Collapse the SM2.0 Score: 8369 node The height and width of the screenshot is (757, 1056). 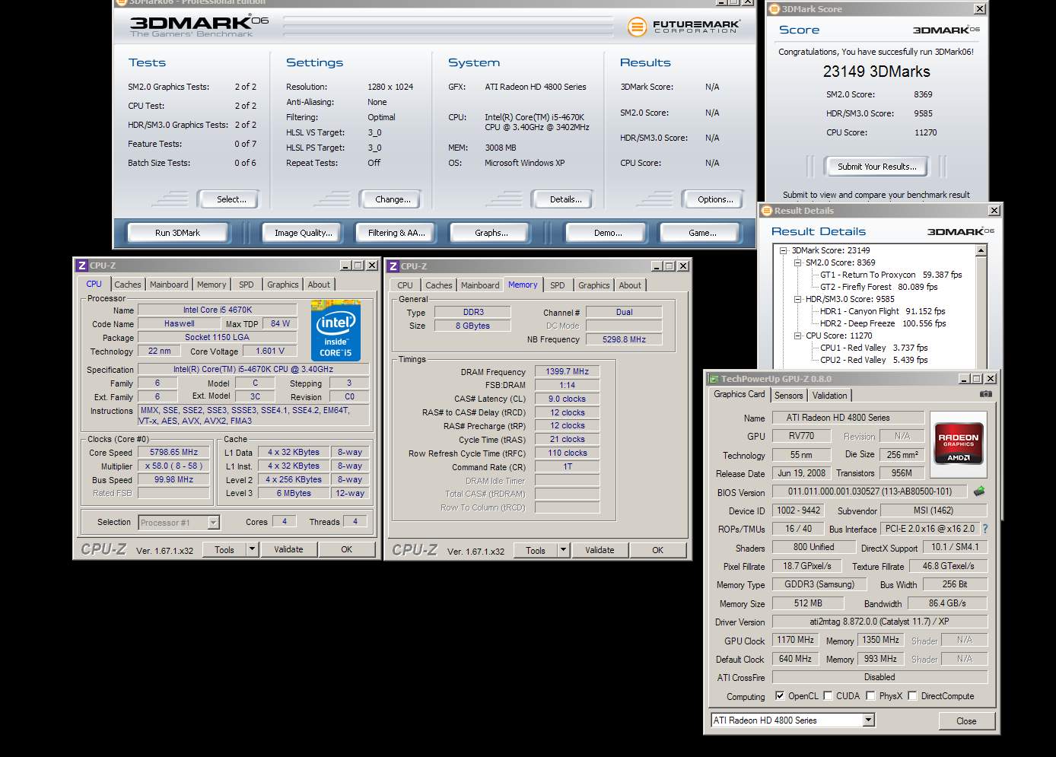(797, 262)
